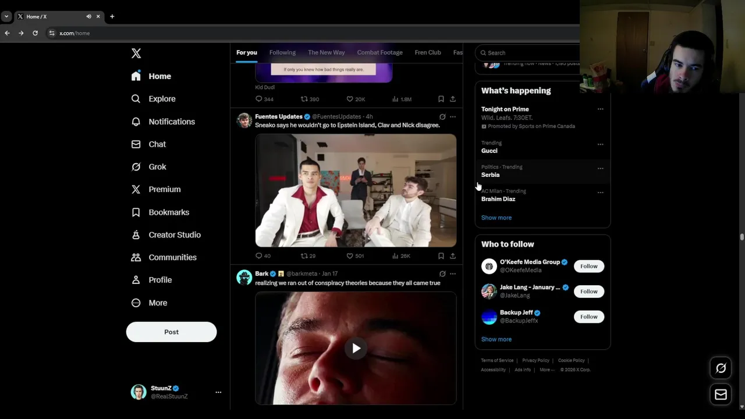
Task: Repost icon on Fuentes Updates post showing 29
Action: pos(304,256)
